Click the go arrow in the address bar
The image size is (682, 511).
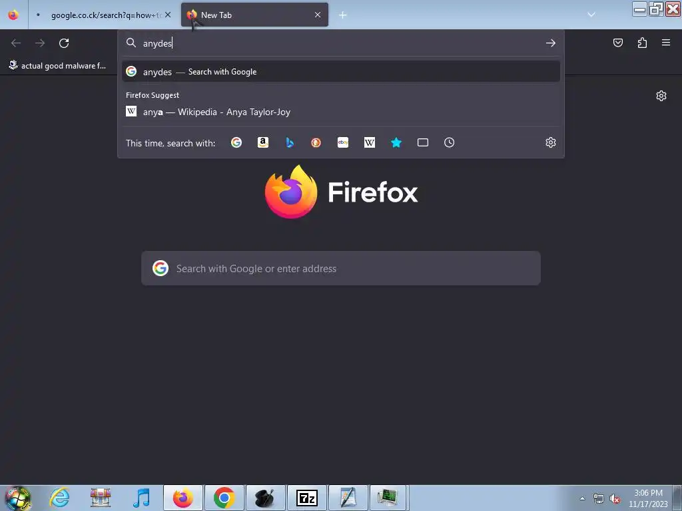551,43
